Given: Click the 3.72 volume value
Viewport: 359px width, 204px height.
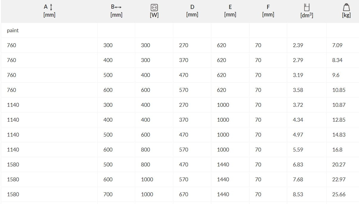Looking at the screenshot, I should click(298, 105).
